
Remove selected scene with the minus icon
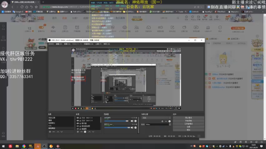click(54, 132)
